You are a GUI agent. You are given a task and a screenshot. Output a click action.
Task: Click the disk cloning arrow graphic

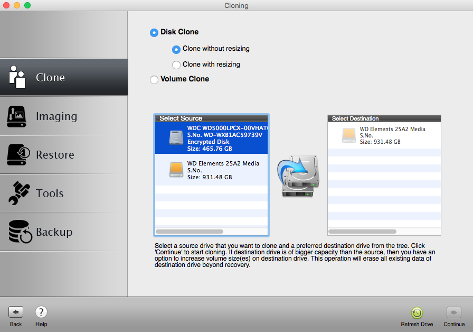coord(298,176)
